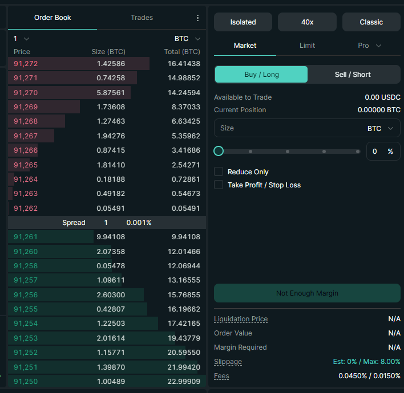The image size is (404, 393).
Task: Enable Take Profit / Stop Loss checkbox
Action: point(218,185)
